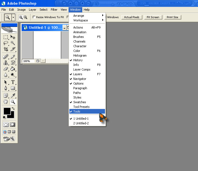Image resolution: width=198 pixels, height=171 pixels.
Task: Toggle Options bar in Window menu
Action: pos(87,83)
